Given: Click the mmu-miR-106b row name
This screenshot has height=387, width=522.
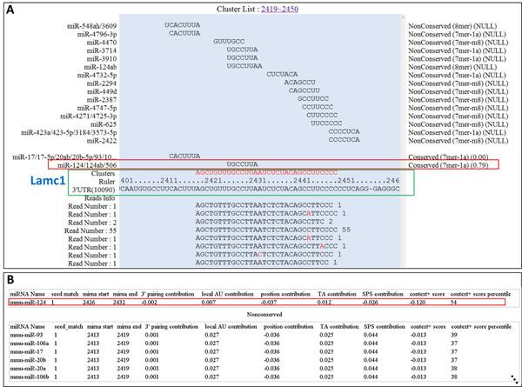Looking at the screenshot, I should 30,377.
